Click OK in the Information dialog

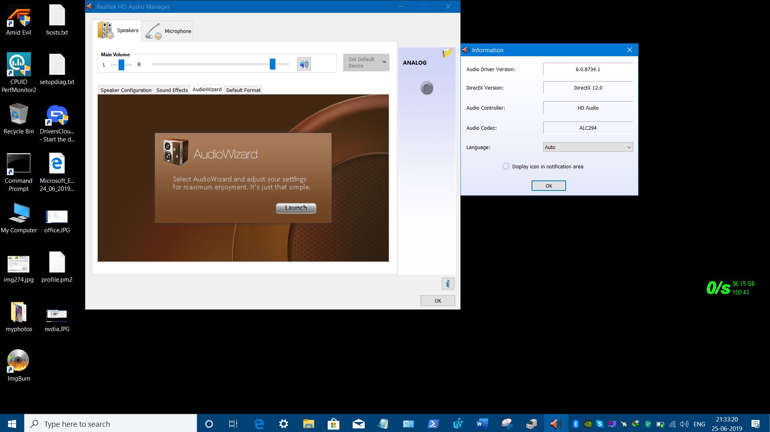(548, 186)
